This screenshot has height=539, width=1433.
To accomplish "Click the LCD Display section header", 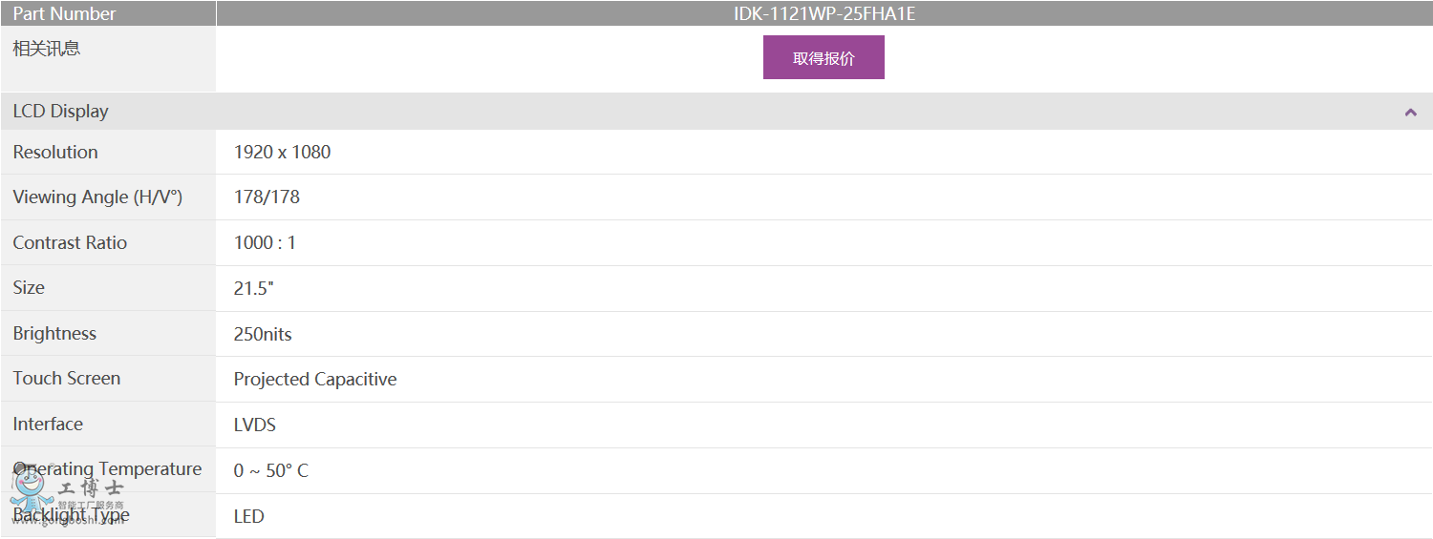I will tap(61, 112).
